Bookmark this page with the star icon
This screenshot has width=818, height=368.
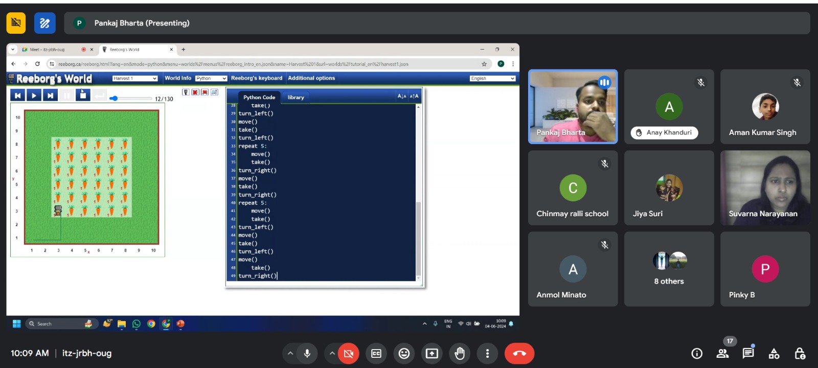(484, 64)
